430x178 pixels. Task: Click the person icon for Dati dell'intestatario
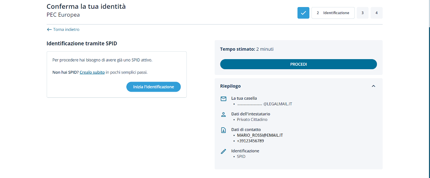223,115
